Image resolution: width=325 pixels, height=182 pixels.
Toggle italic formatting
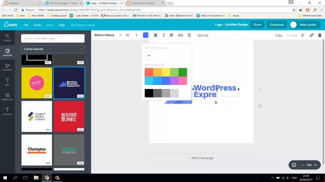click(x=164, y=35)
